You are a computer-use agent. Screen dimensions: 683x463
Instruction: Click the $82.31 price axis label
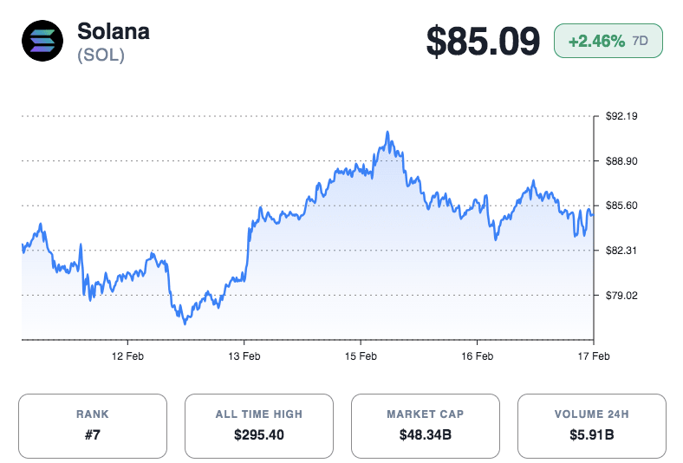click(x=621, y=251)
